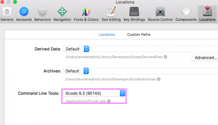Click the Advanced... button
Image resolution: width=218 pixels, height=125 pixels.
(204, 58)
